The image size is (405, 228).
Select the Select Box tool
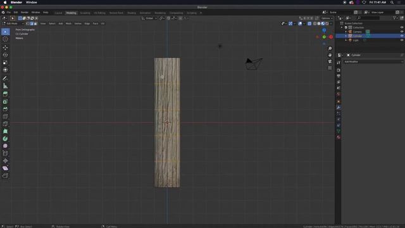click(6, 32)
